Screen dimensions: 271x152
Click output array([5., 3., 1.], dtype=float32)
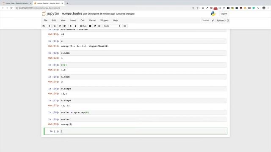pos(85,46)
